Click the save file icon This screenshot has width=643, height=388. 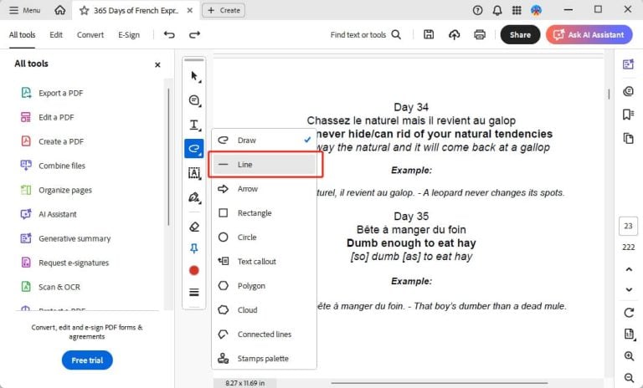pos(429,34)
